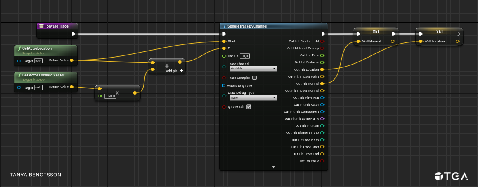Click Out Hit Initial Overlap pin
Image resolution: width=478 pixels, height=187 pixels.
pyautogui.click(x=322, y=48)
